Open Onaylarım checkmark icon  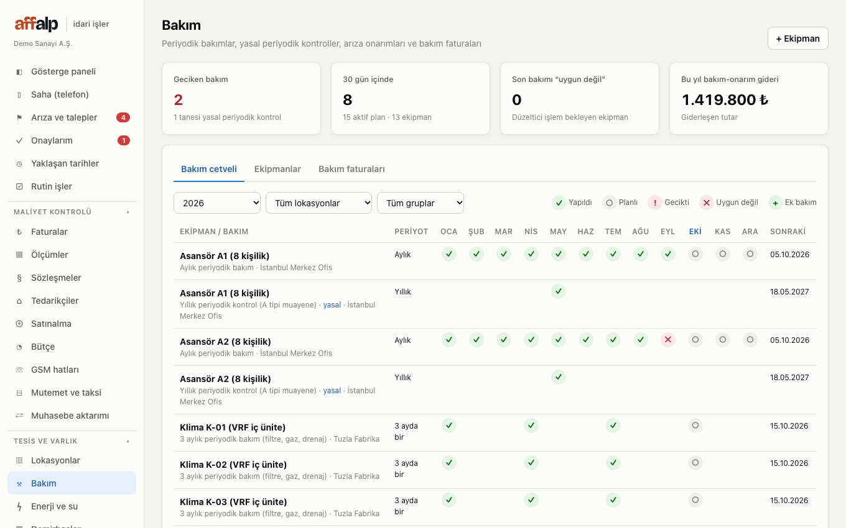point(19,140)
